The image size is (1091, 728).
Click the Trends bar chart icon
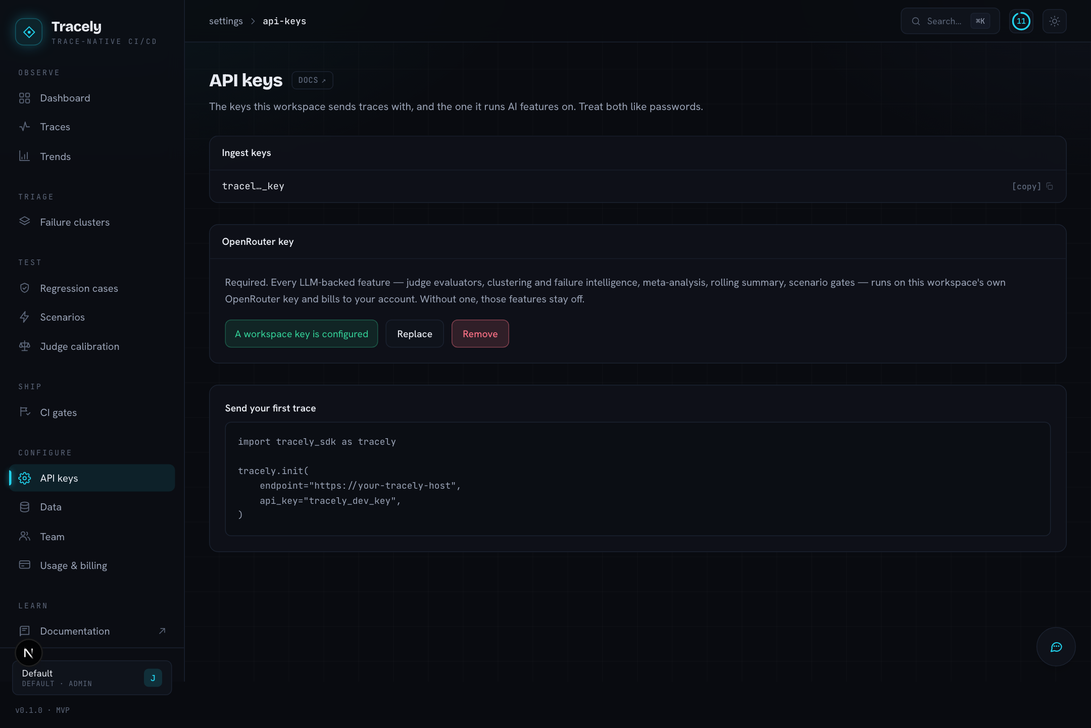pos(24,156)
